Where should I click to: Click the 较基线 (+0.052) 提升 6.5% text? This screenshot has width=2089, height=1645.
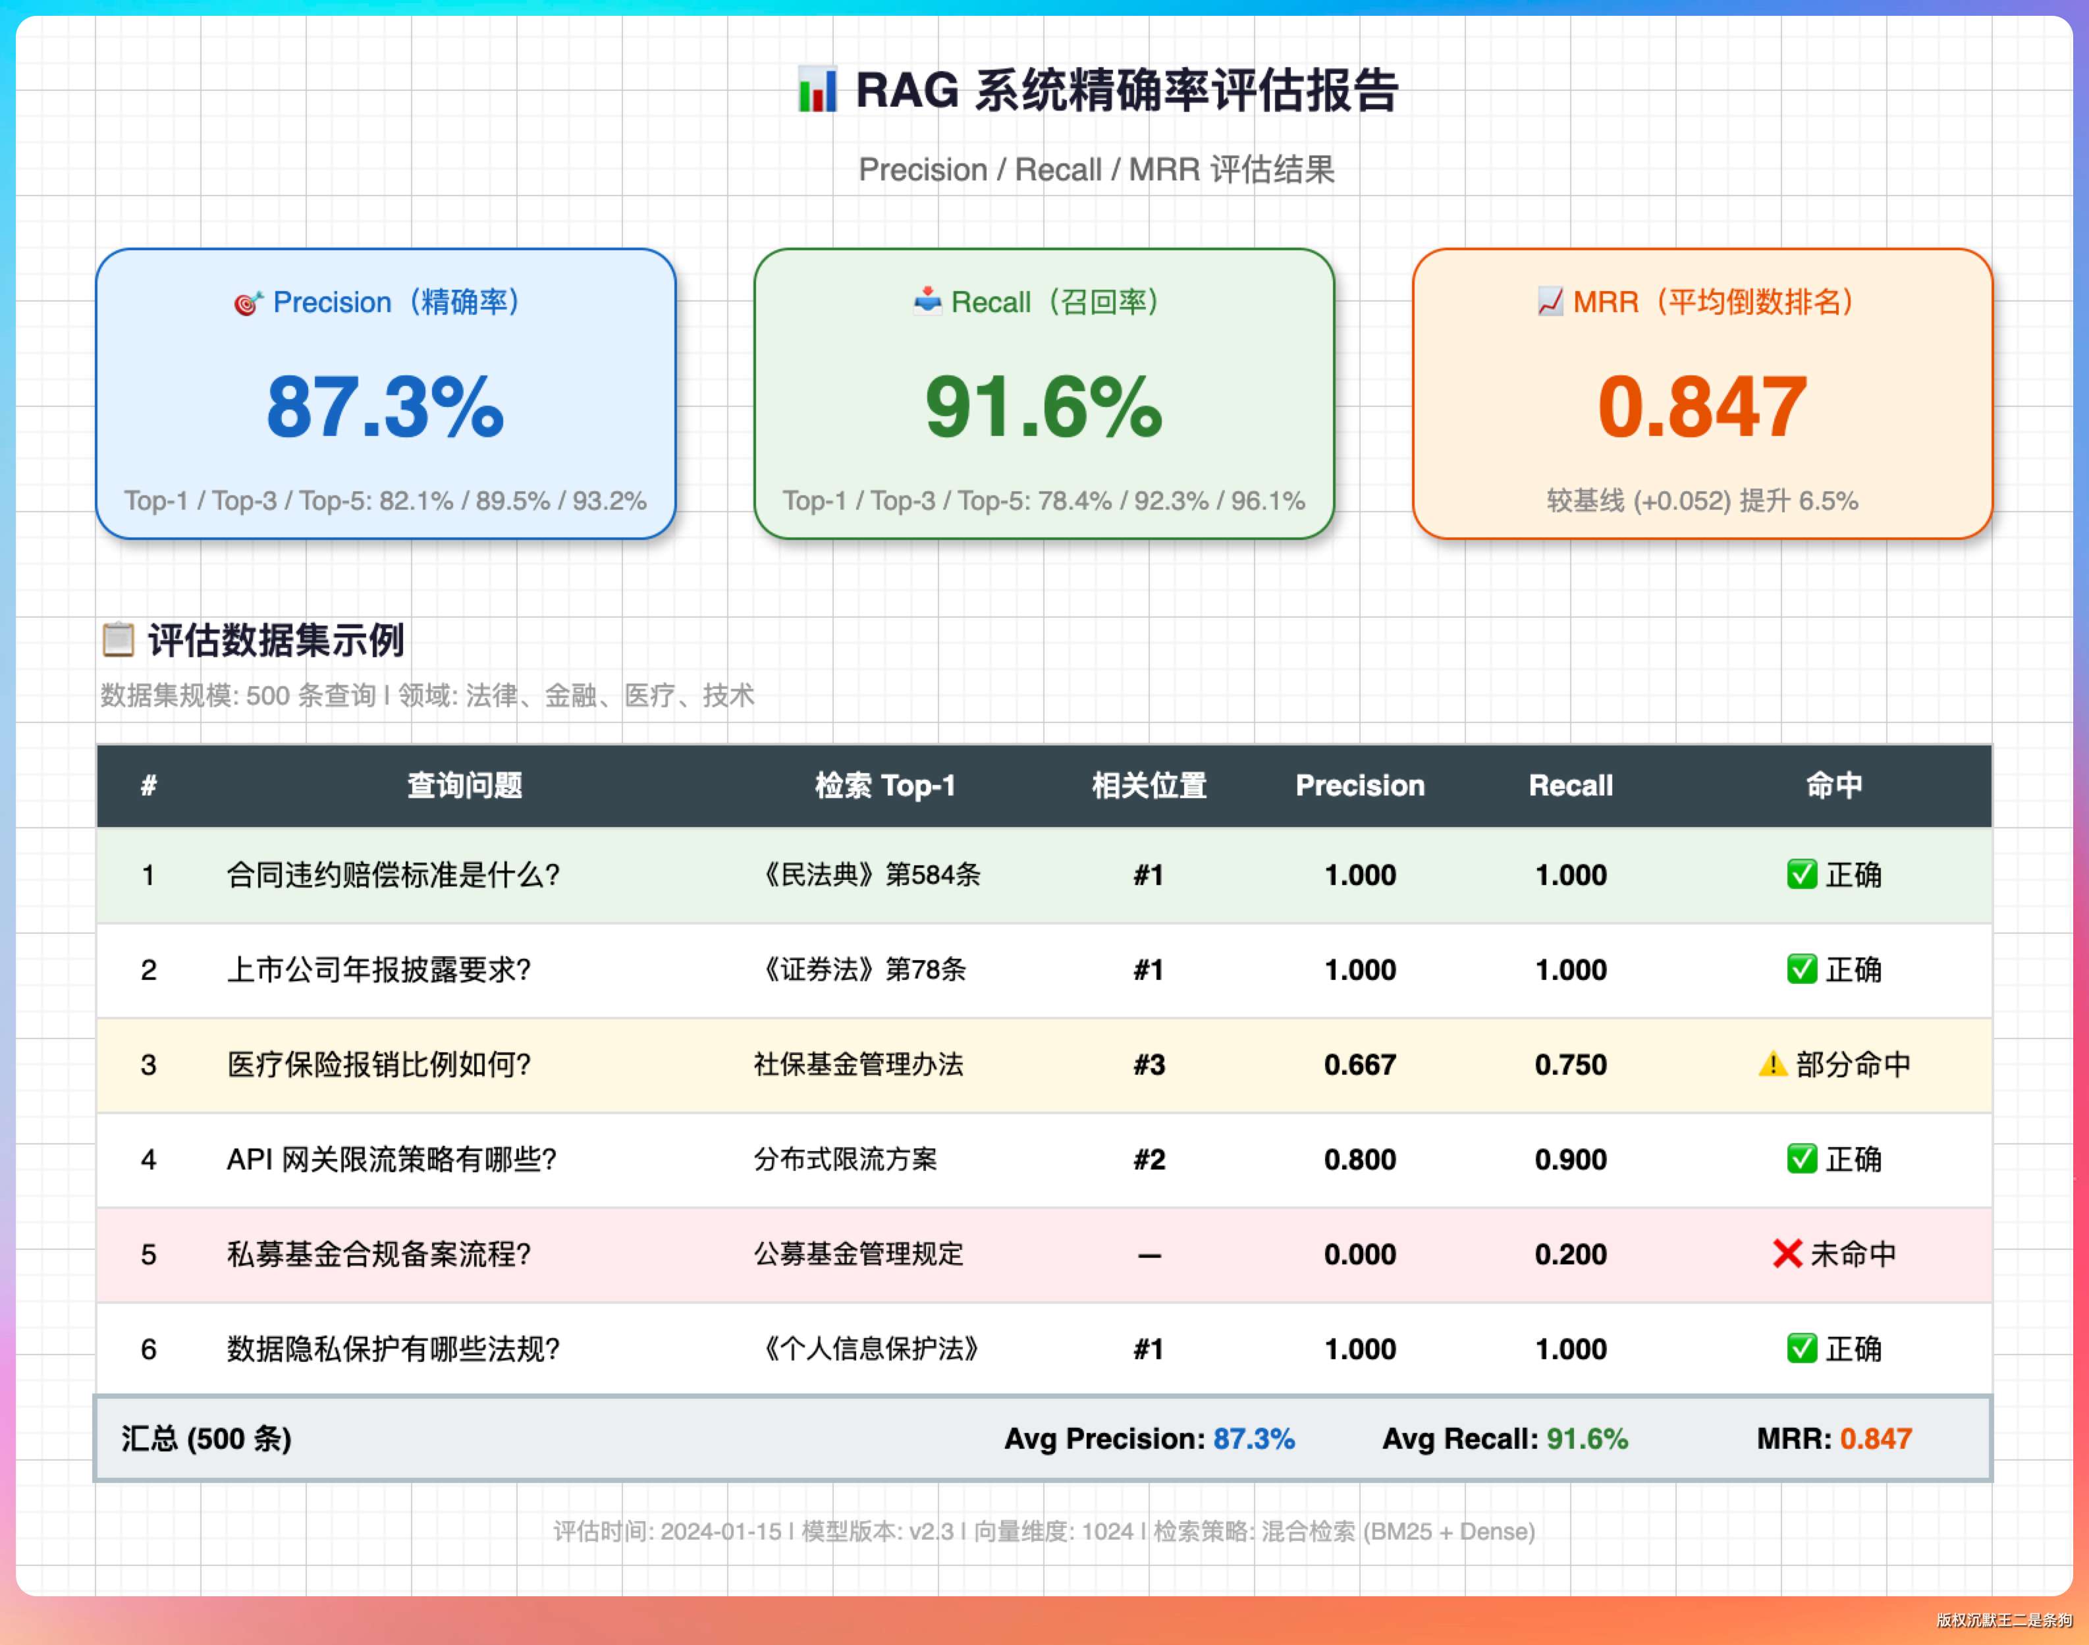click(x=1702, y=501)
